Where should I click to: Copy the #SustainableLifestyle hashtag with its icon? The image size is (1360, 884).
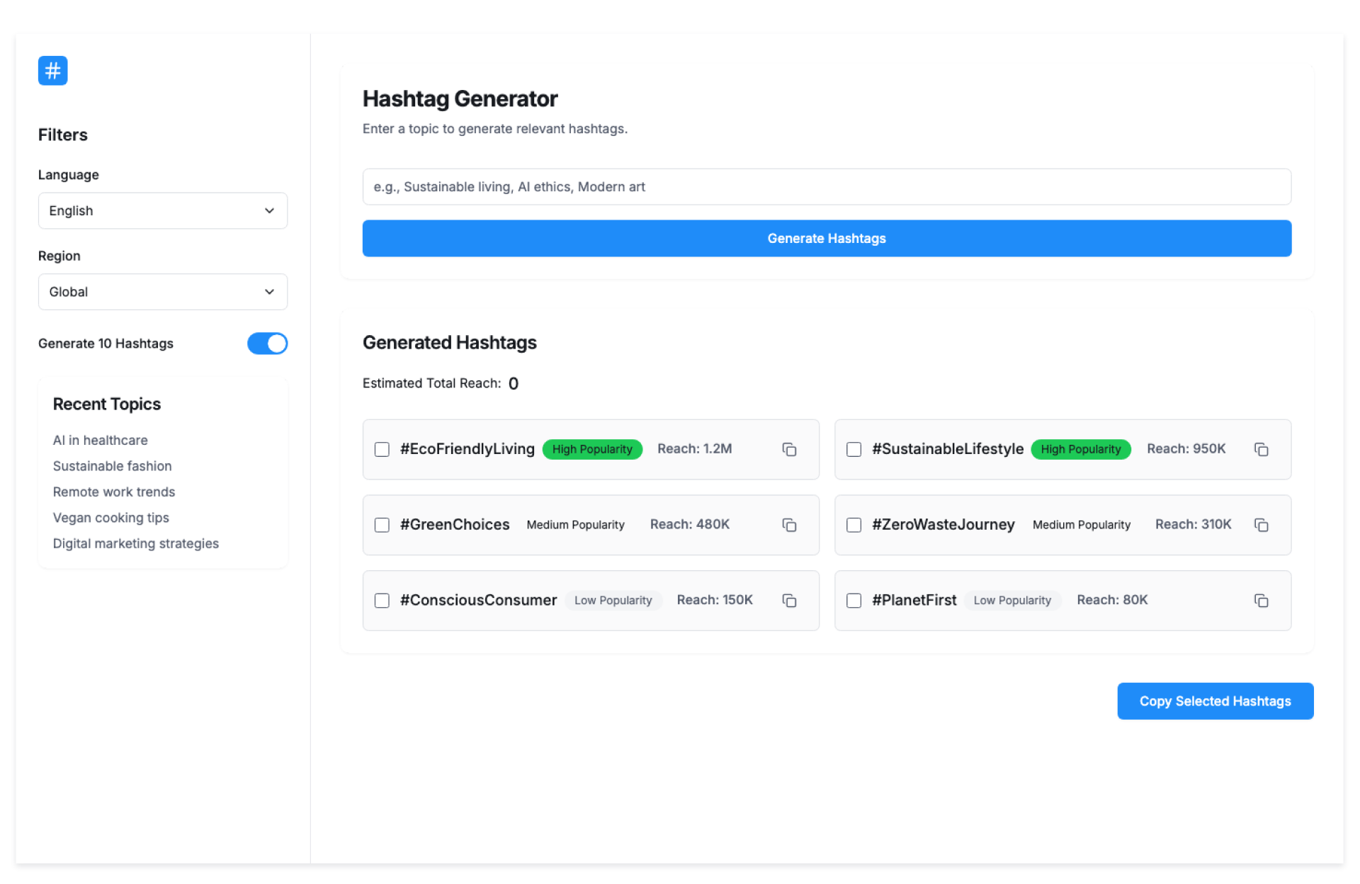click(1261, 450)
